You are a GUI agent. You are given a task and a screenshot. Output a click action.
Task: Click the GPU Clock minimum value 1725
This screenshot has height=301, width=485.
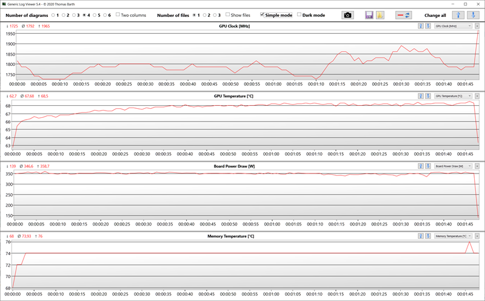point(13,26)
